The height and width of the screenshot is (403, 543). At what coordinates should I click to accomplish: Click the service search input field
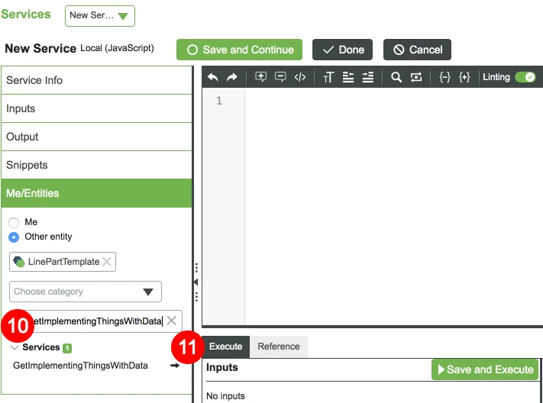point(95,321)
